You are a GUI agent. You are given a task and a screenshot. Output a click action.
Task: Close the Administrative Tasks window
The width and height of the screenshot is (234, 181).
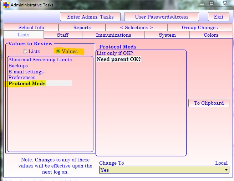[225, 3]
